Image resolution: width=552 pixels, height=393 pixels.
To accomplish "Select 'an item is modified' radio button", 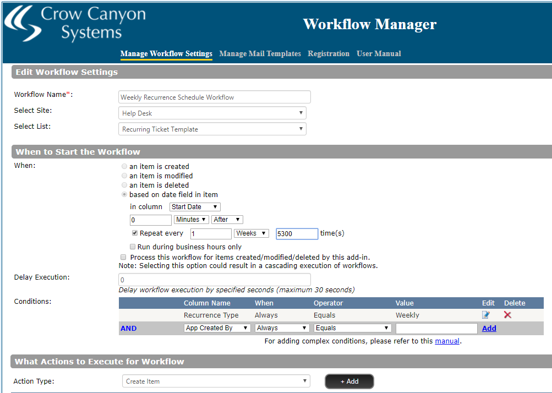I will pyautogui.click(x=124, y=176).
